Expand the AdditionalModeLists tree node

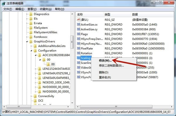(x=31, y=46)
